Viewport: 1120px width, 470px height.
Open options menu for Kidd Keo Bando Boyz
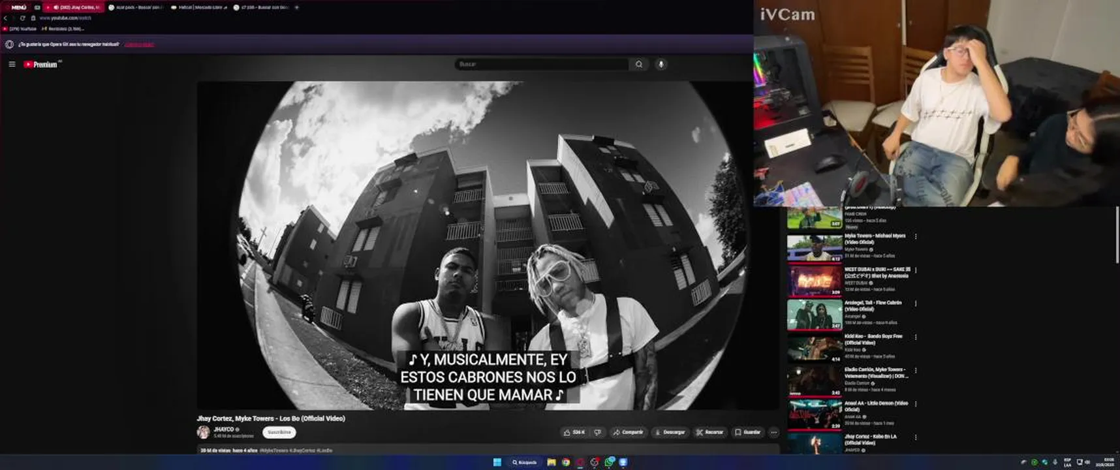[916, 337]
